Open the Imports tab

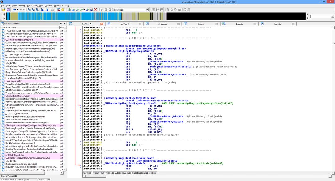click(x=239, y=24)
